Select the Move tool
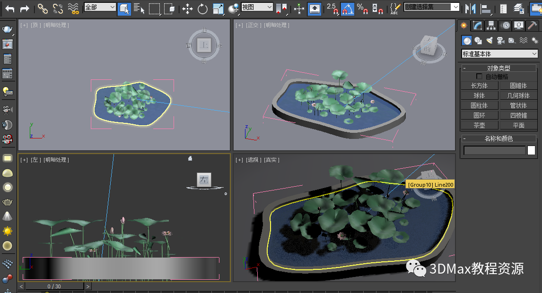Screen dimensions: 542x293 tap(187, 8)
